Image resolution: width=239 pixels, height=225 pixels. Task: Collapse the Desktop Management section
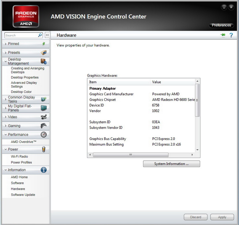click(26, 61)
